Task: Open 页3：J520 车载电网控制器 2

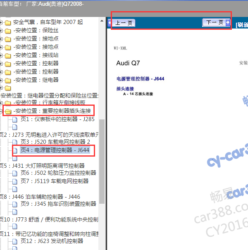Action: pyautogui.click(x=55, y=142)
